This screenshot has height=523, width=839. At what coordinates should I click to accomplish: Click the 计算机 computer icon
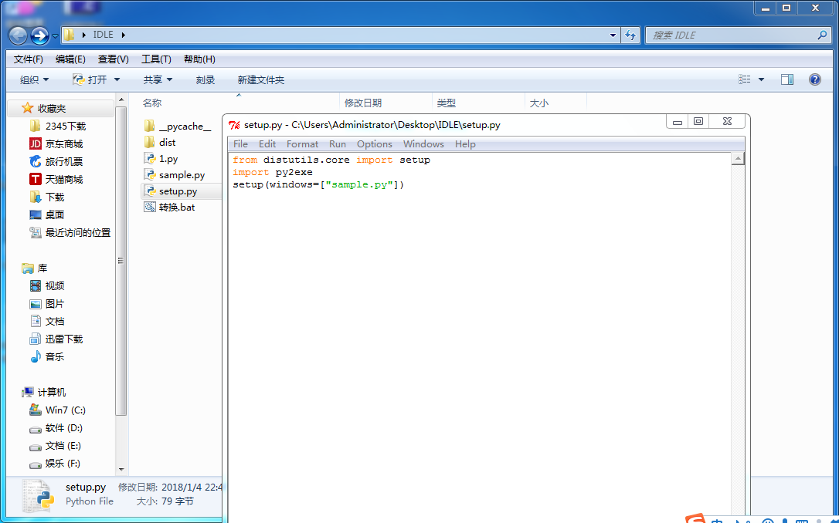[28, 393]
